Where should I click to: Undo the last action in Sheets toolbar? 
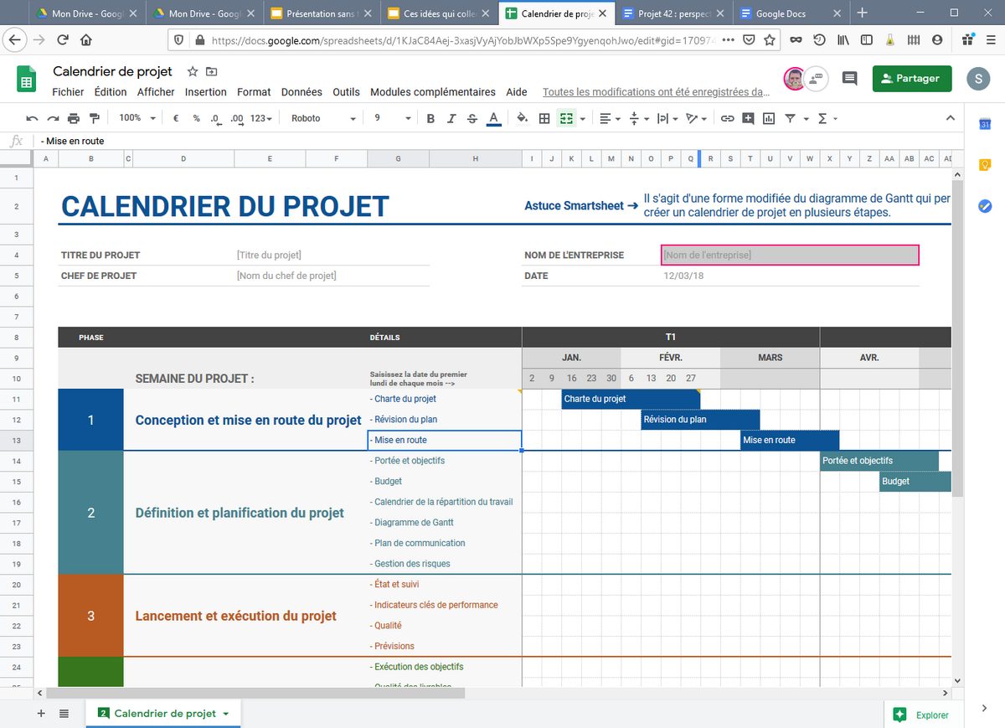point(32,118)
